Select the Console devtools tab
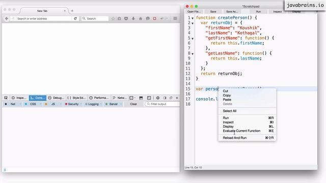Image resolution: width=326 pixels, height=183 pixels. 37,98
